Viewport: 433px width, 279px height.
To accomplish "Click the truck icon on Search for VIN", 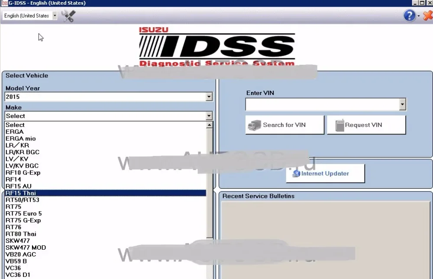I will click(x=254, y=125).
